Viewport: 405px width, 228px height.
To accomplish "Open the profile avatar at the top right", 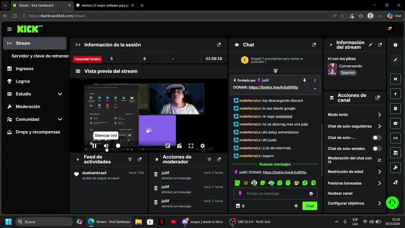I will [x=389, y=29].
